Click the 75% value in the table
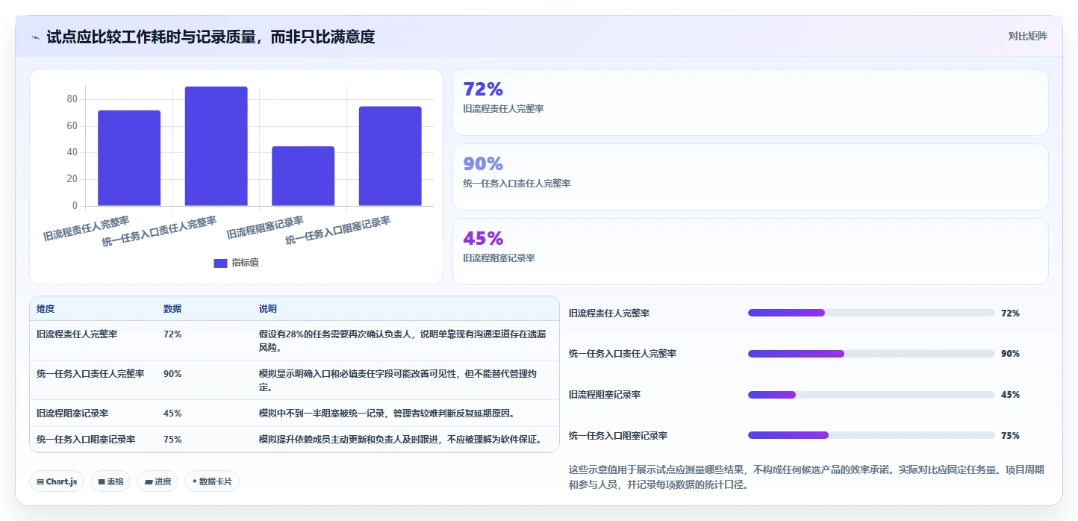Image resolution: width=1078 pixels, height=521 pixels. coord(172,439)
